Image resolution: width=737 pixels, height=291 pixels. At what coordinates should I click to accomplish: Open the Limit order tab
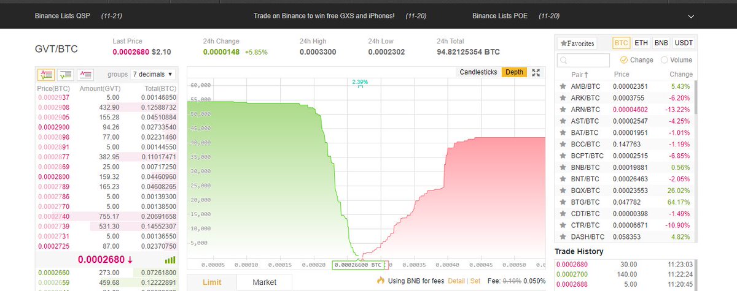tap(211, 282)
